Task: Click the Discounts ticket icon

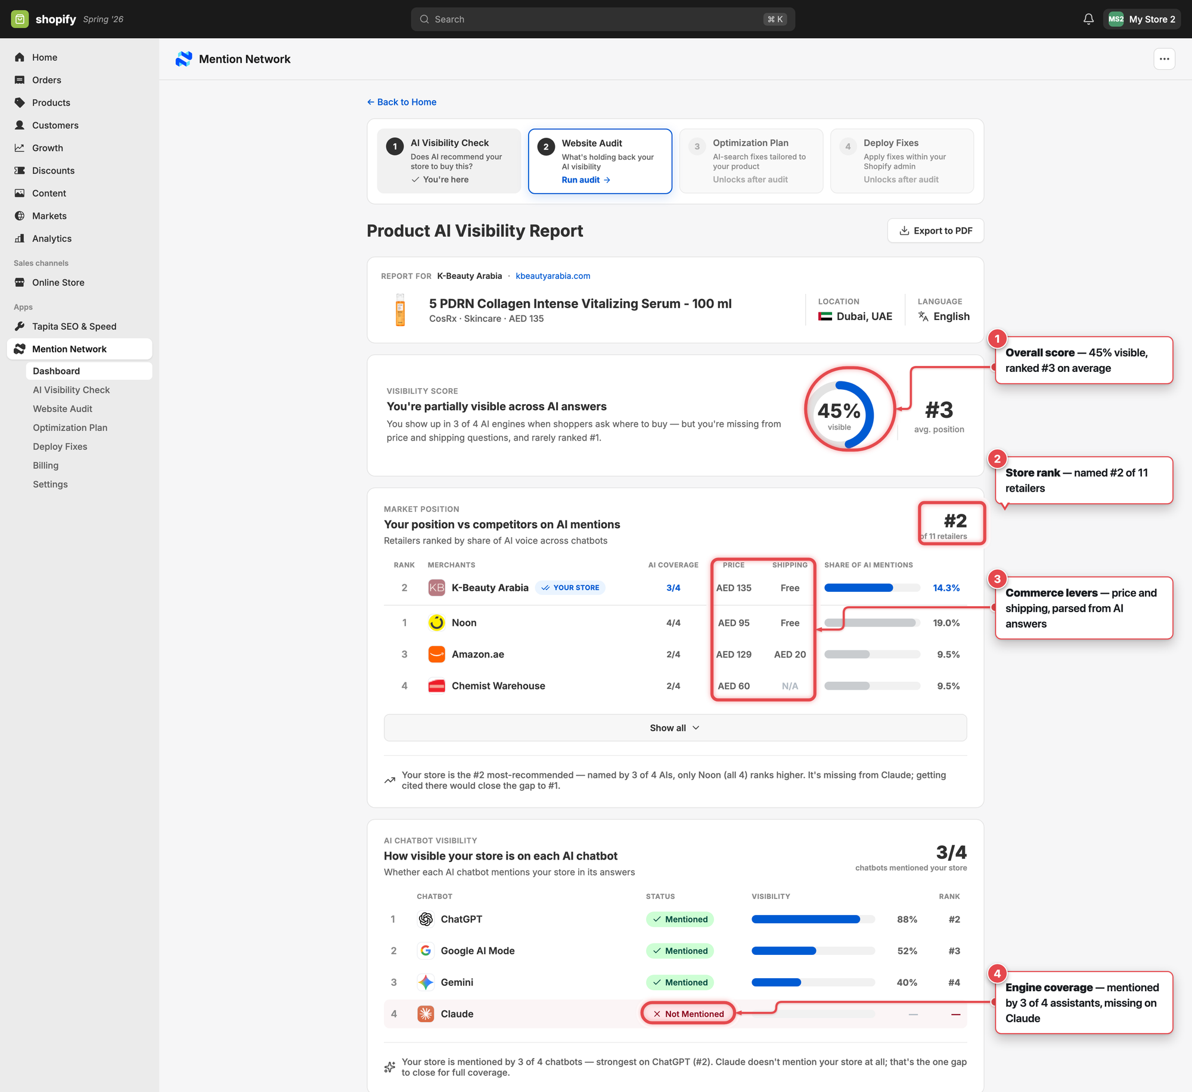Action: point(20,170)
